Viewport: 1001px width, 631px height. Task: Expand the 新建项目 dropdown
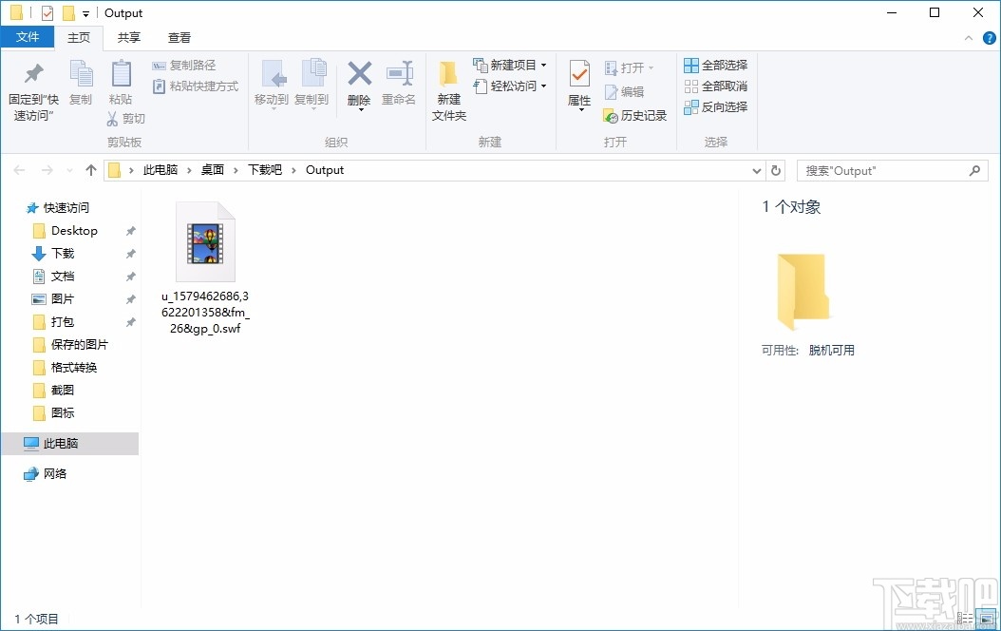pyautogui.click(x=543, y=65)
